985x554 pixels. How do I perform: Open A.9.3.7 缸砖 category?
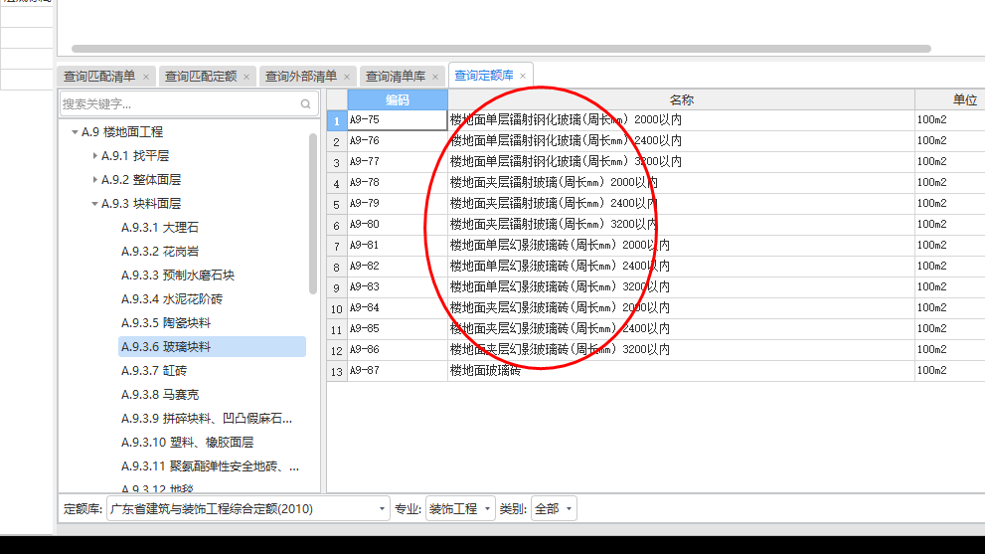tap(154, 371)
